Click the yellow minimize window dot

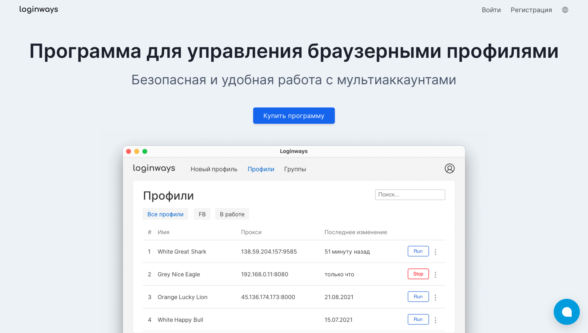(137, 151)
